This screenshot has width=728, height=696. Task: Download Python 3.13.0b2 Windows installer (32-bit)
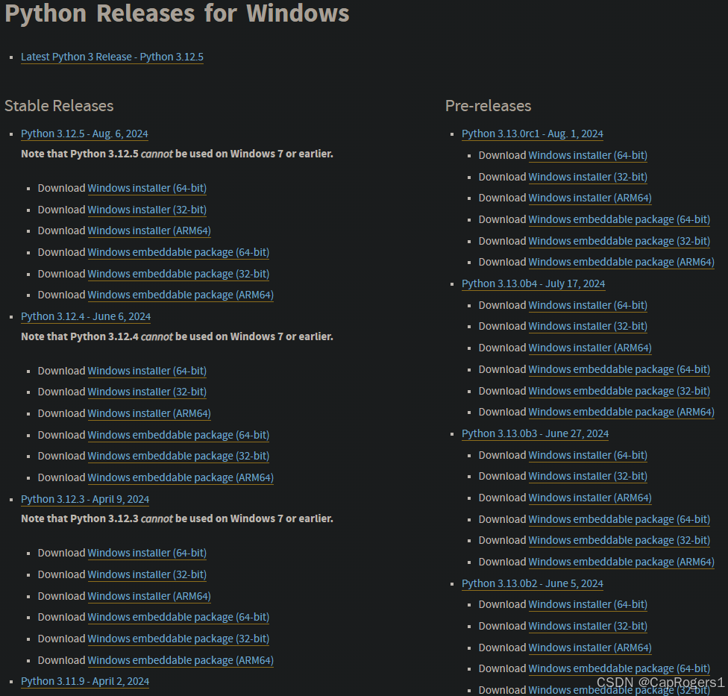tap(588, 627)
